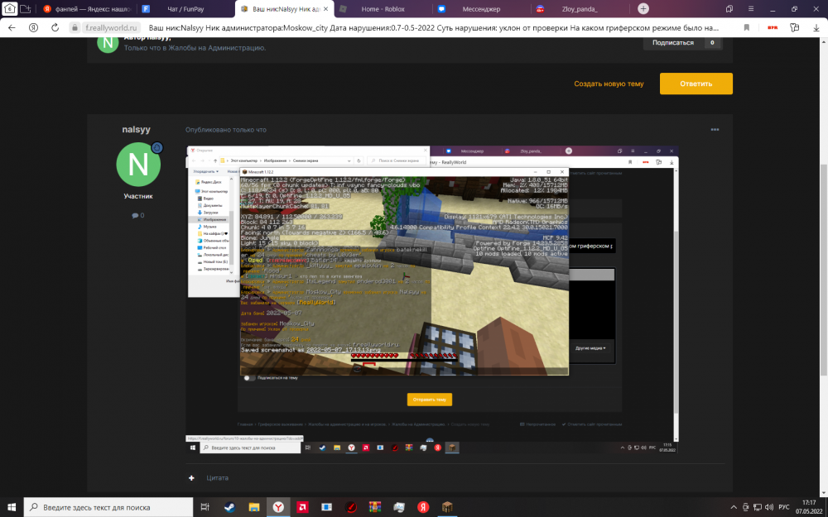The width and height of the screenshot is (828, 517).
Task: Click the Ответить button
Action: click(696, 84)
